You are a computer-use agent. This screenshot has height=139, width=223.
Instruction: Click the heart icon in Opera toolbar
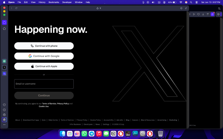point(198,14)
